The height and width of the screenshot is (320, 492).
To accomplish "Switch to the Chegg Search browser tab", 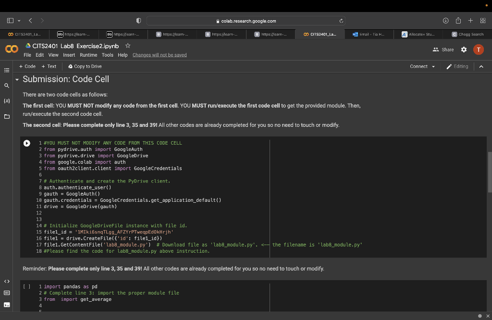I will click(x=467, y=34).
